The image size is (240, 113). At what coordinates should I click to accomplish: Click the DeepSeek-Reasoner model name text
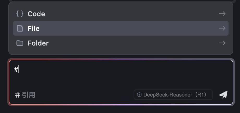[167, 95]
